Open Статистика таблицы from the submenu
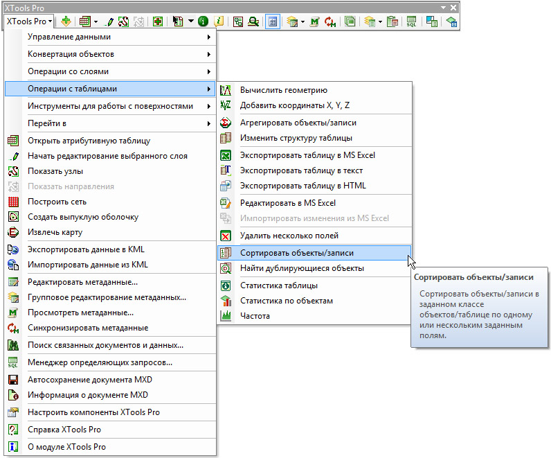 pyautogui.click(x=278, y=285)
